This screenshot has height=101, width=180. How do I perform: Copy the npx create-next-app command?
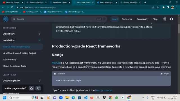pyautogui.click(x=165, y=74)
